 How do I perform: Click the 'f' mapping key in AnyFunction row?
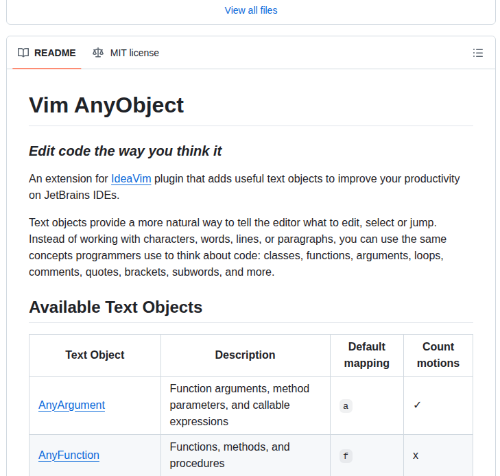pyautogui.click(x=346, y=456)
